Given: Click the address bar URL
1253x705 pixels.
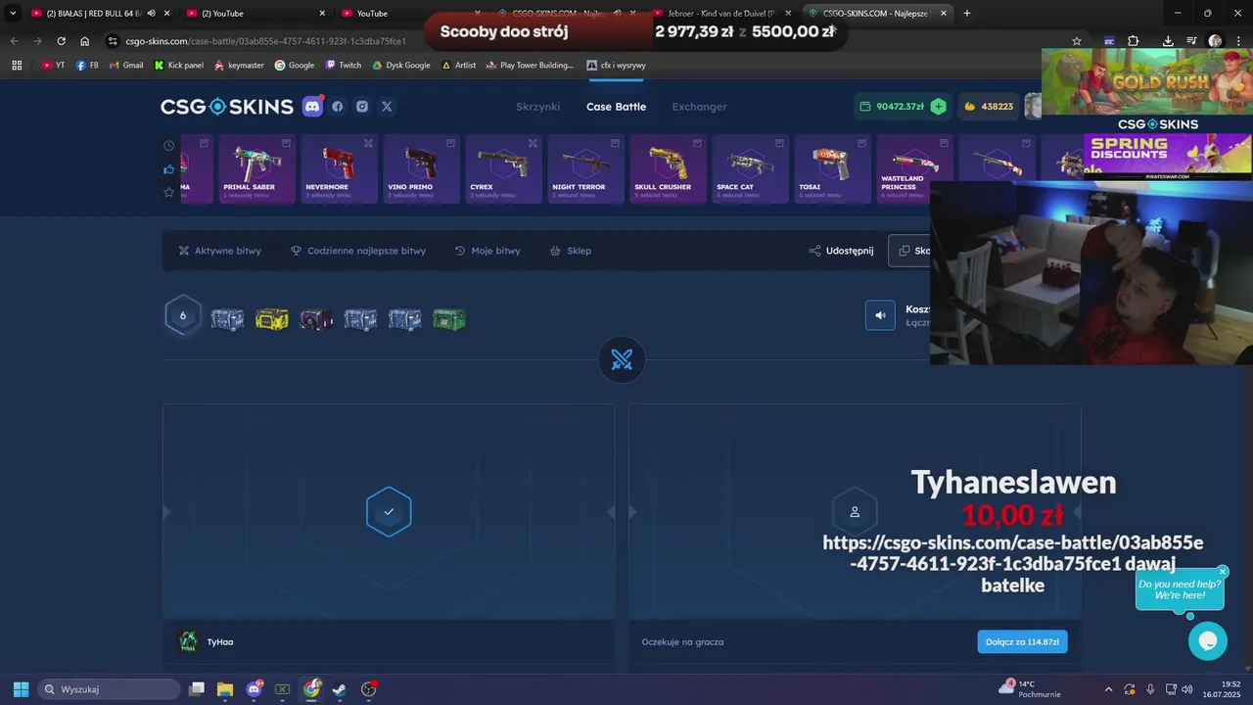Looking at the screenshot, I should coord(265,41).
